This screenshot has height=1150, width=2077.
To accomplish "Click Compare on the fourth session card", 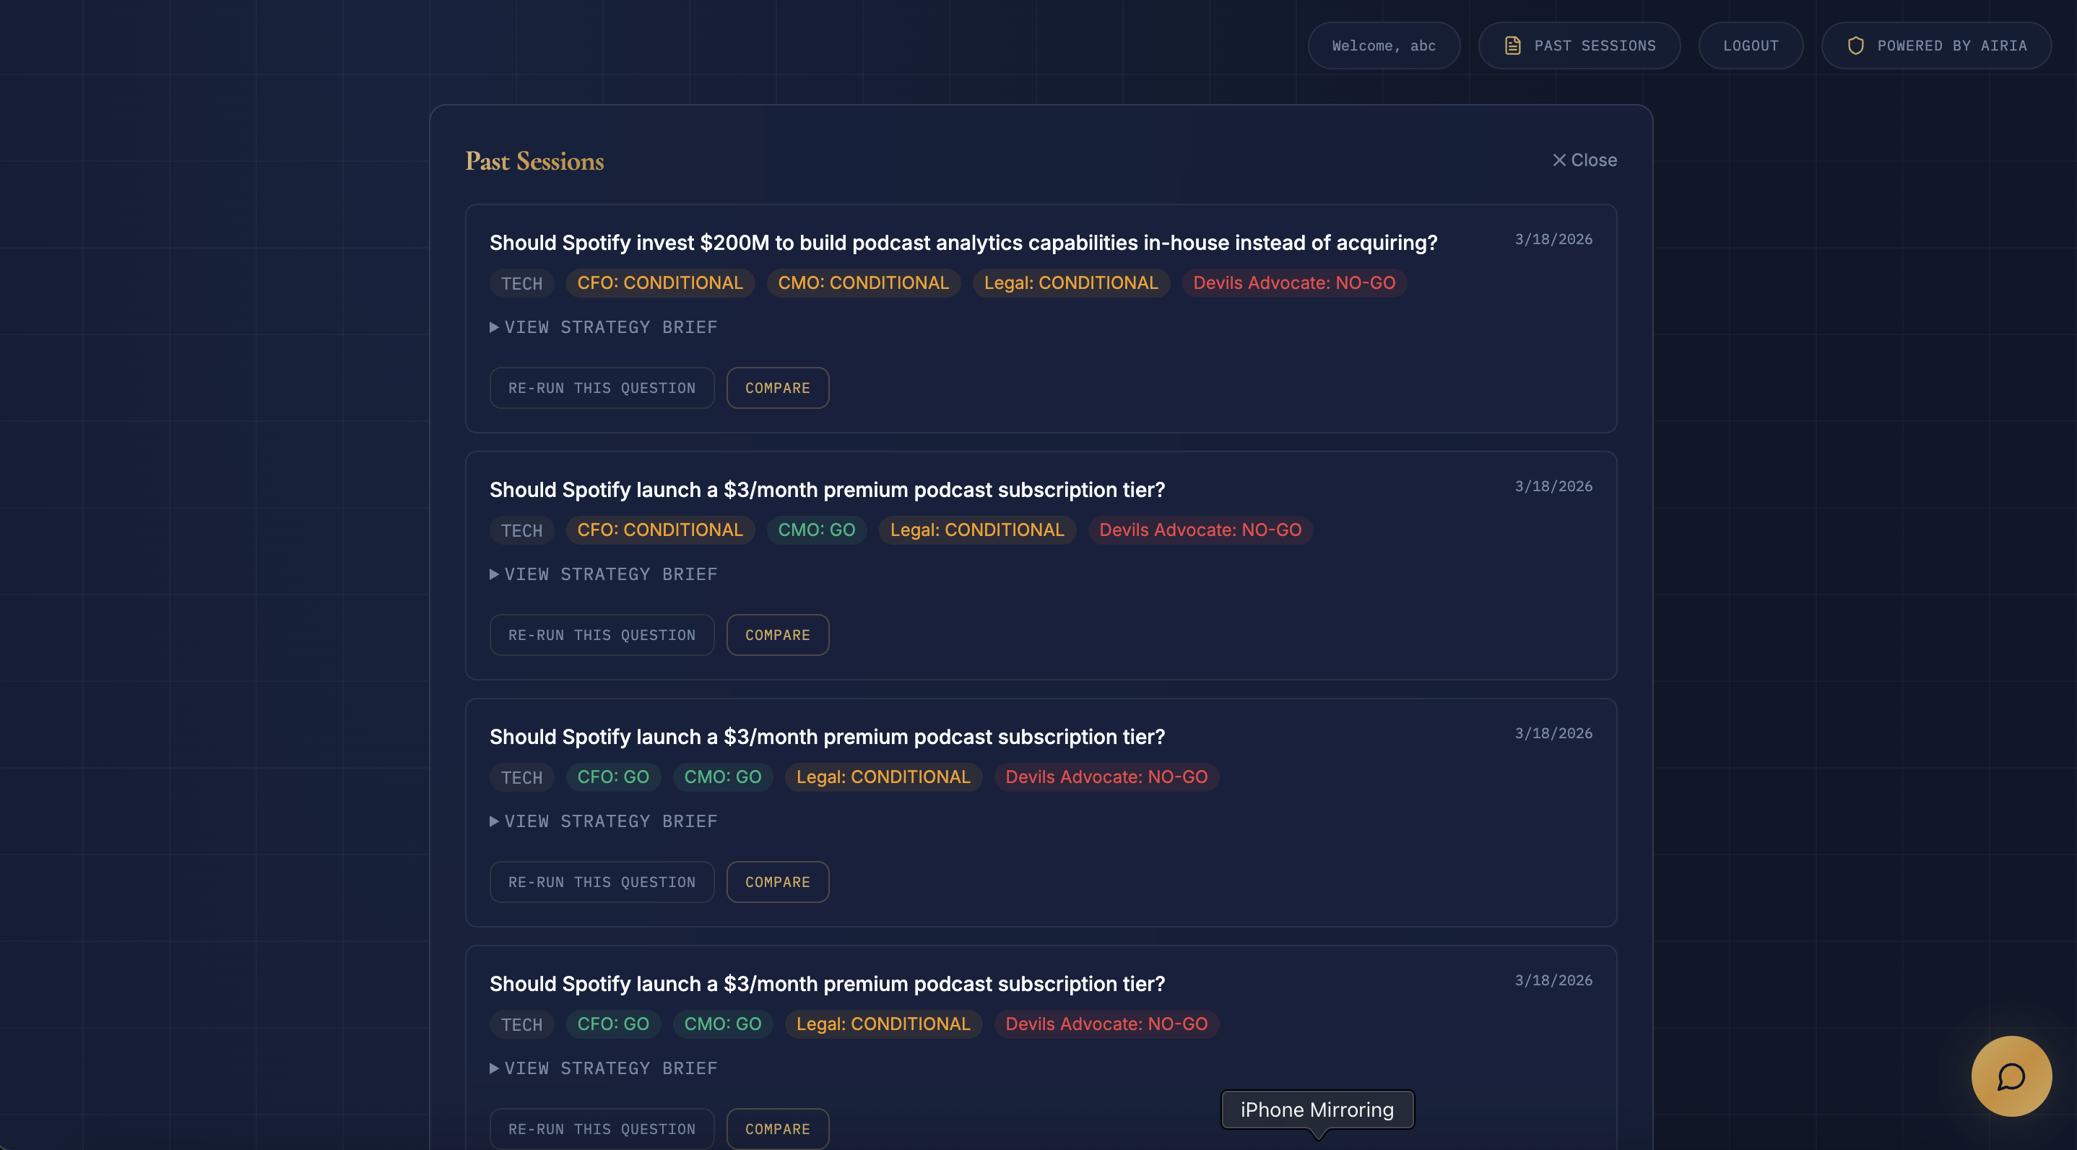I will point(777,1128).
